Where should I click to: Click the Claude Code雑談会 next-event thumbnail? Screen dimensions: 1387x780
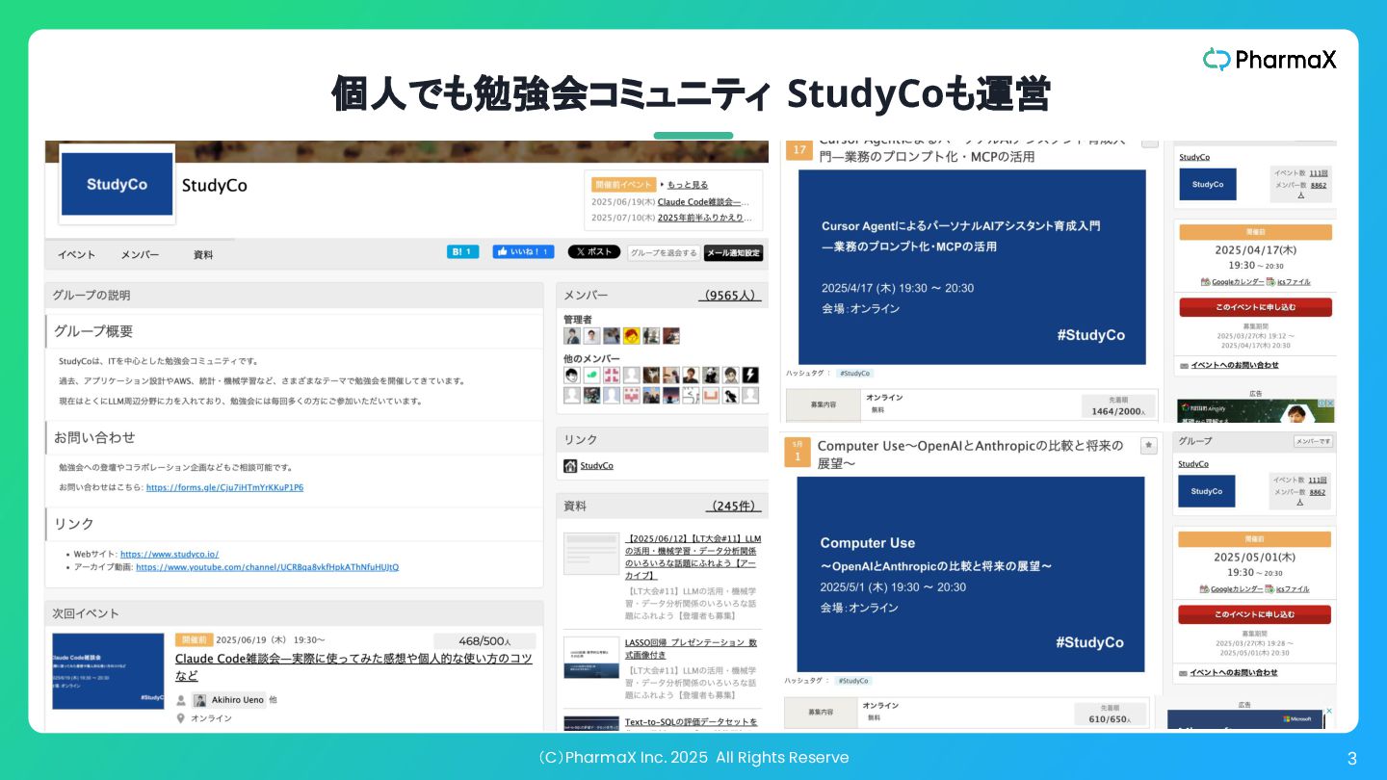(108, 671)
